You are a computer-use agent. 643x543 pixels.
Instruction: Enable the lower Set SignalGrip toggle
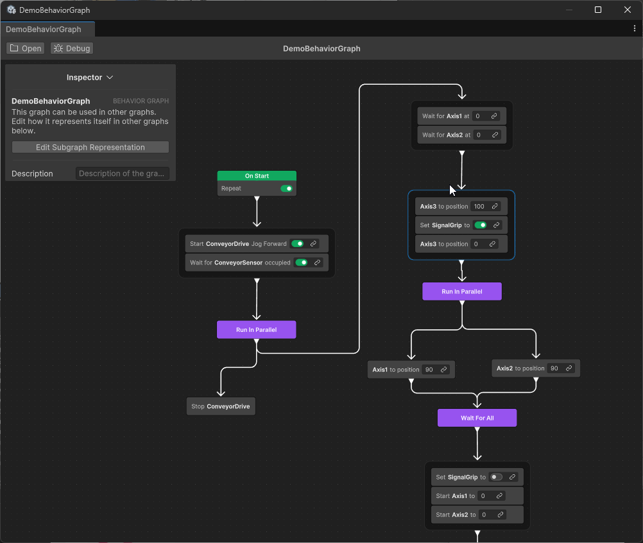(496, 477)
